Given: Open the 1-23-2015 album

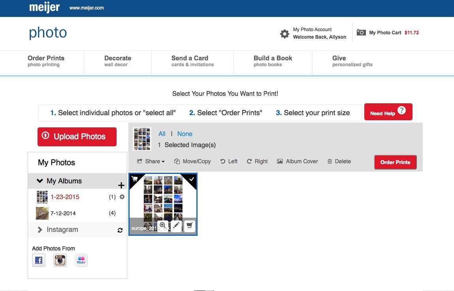Looking at the screenshot, I should [65, 197].
